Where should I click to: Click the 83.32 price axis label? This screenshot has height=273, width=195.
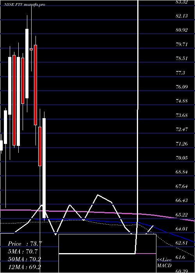182,2
